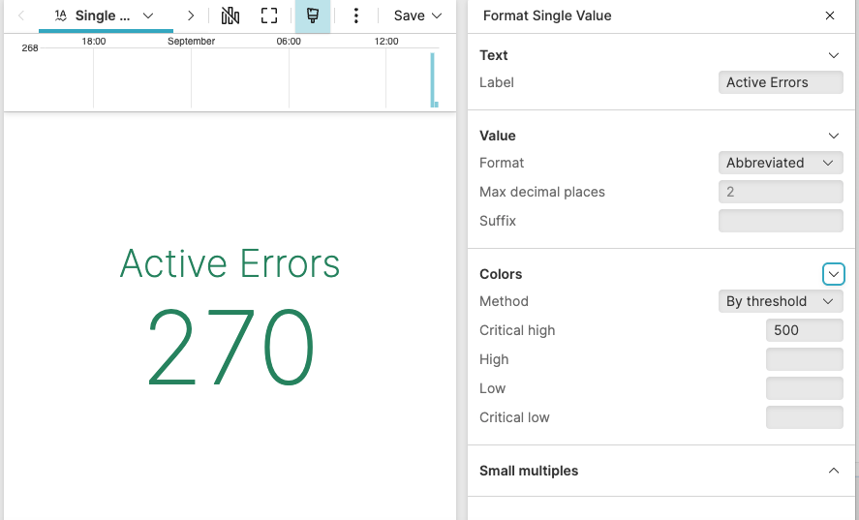Click the 18:00 timeline axis label
The image size is (859, 520).
pyautogui.click(x=94, y=41)
